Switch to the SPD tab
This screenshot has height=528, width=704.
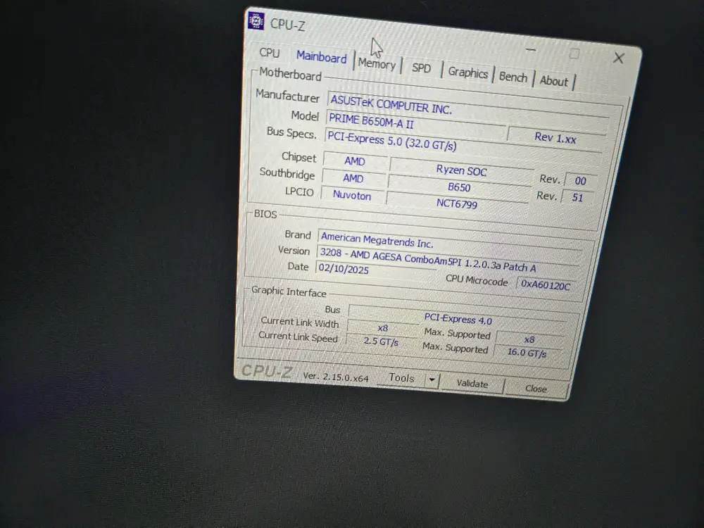pyautogui.click(x=421, y=68)
